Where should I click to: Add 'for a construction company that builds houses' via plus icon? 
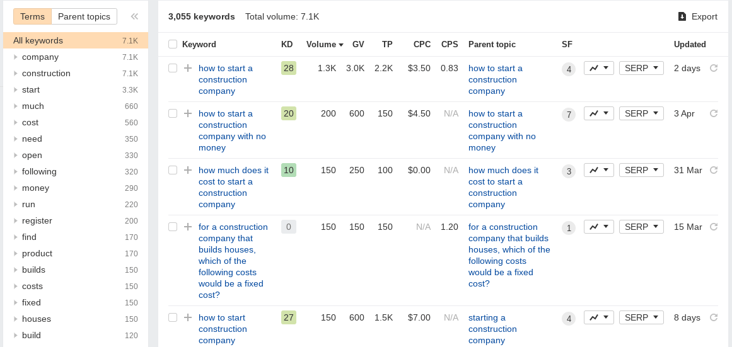(x=188, y=227)
